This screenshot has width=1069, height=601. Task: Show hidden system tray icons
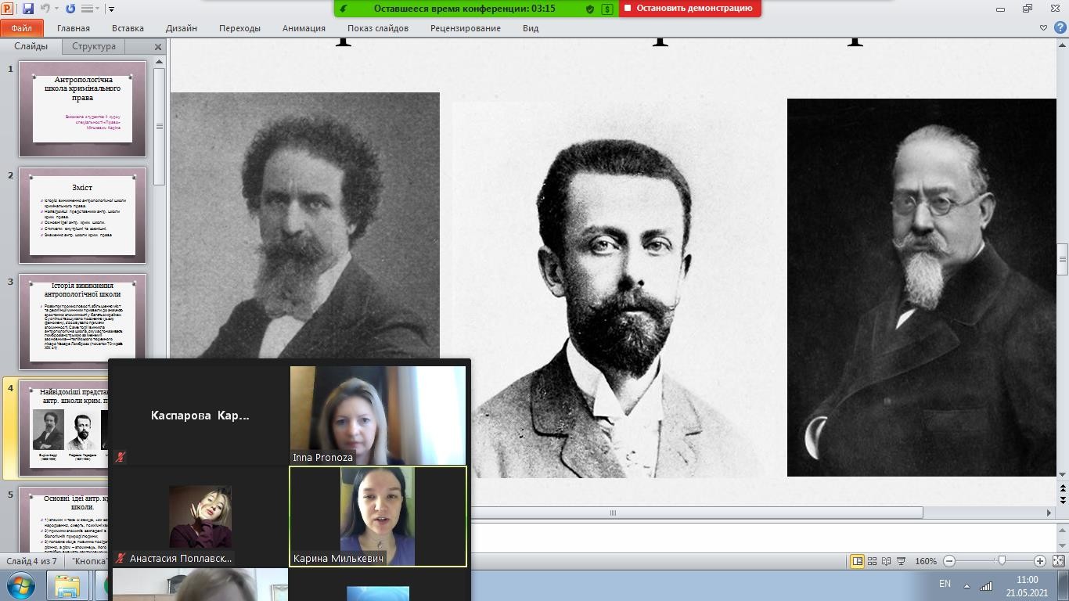tap(966, 585)
